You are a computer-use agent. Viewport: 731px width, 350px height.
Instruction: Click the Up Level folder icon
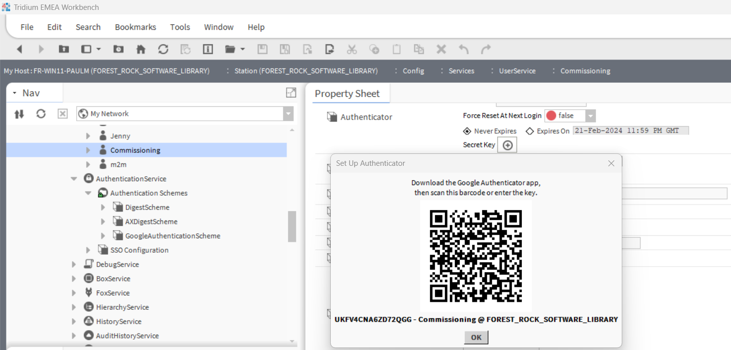(x=64, y=49)
